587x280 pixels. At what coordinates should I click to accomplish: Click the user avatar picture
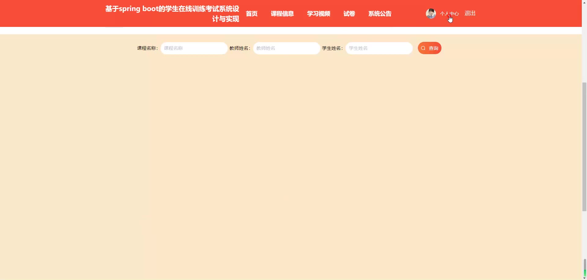coord(431,13)
